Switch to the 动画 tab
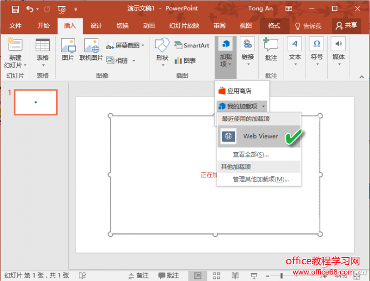370x281 pixels. [149, 25]
